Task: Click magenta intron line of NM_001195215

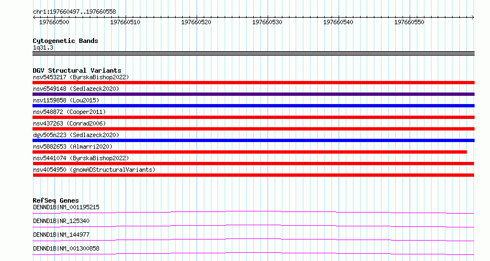Action: (253, 212)
